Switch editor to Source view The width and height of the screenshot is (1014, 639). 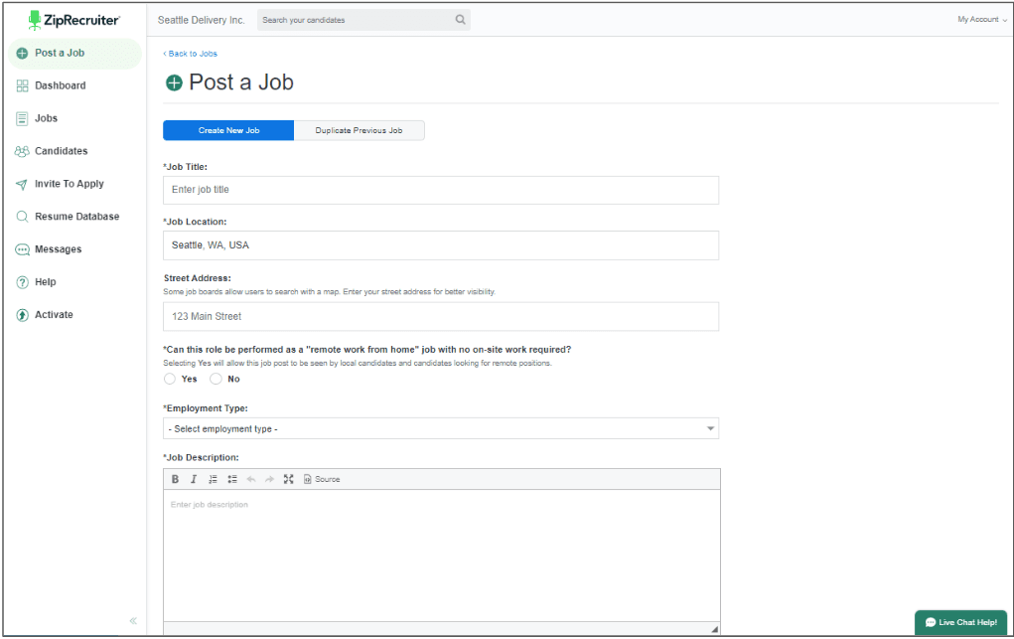click(322, 479)
